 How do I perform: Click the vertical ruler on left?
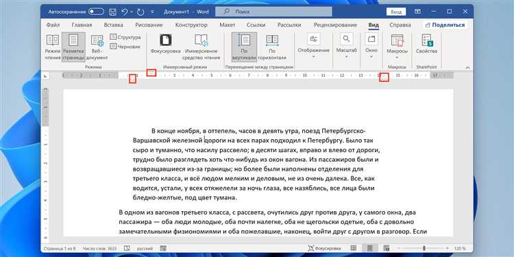(x=46, y=162)
